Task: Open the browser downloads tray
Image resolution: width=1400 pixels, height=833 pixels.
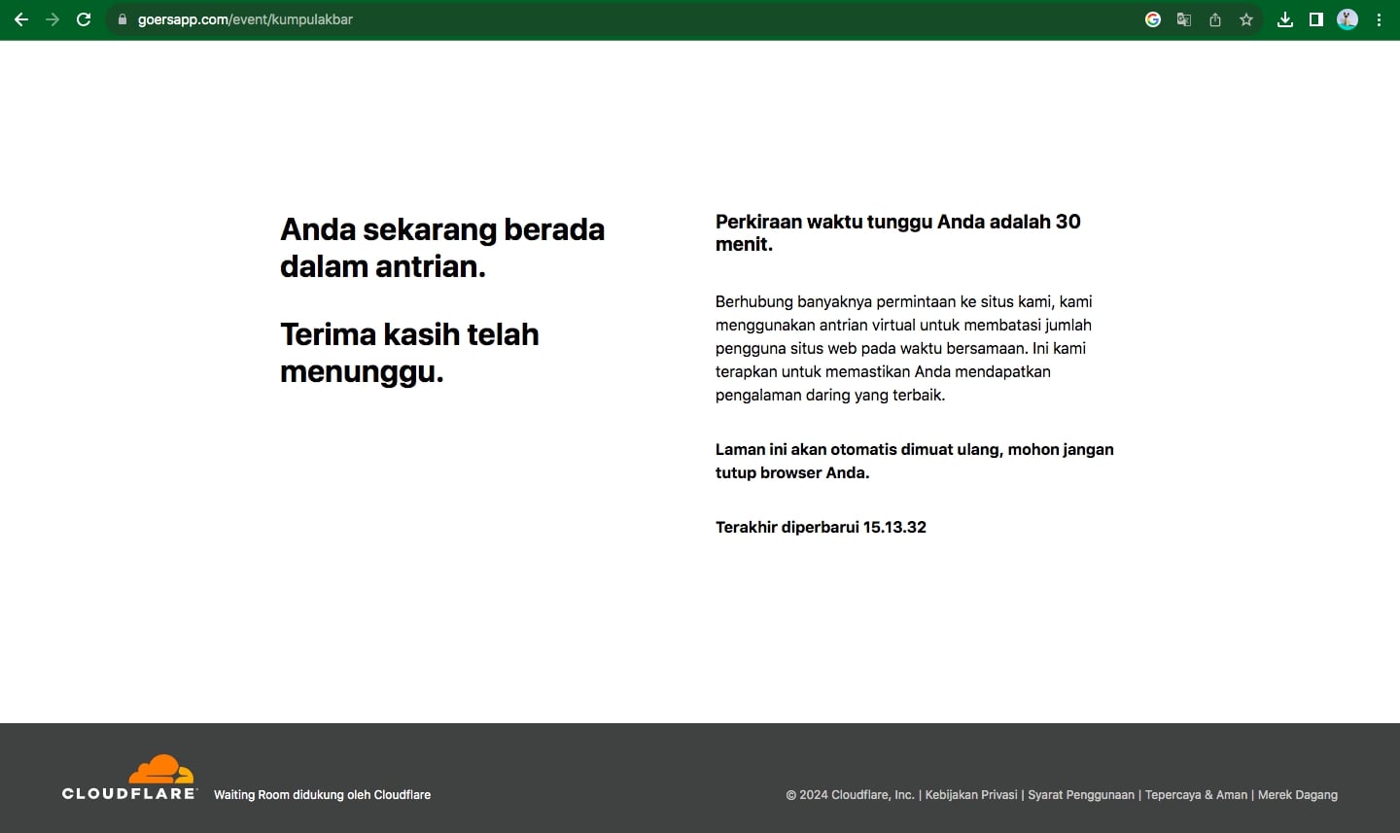Action: pyautogui.click(x=1285, y=19)
